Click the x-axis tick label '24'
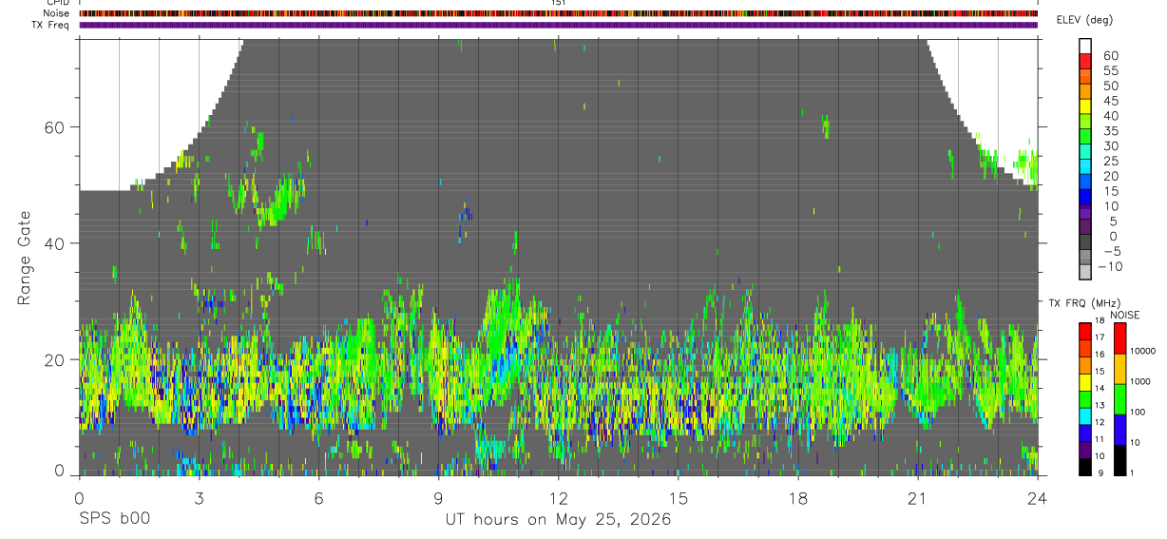 pos(1037,497)
